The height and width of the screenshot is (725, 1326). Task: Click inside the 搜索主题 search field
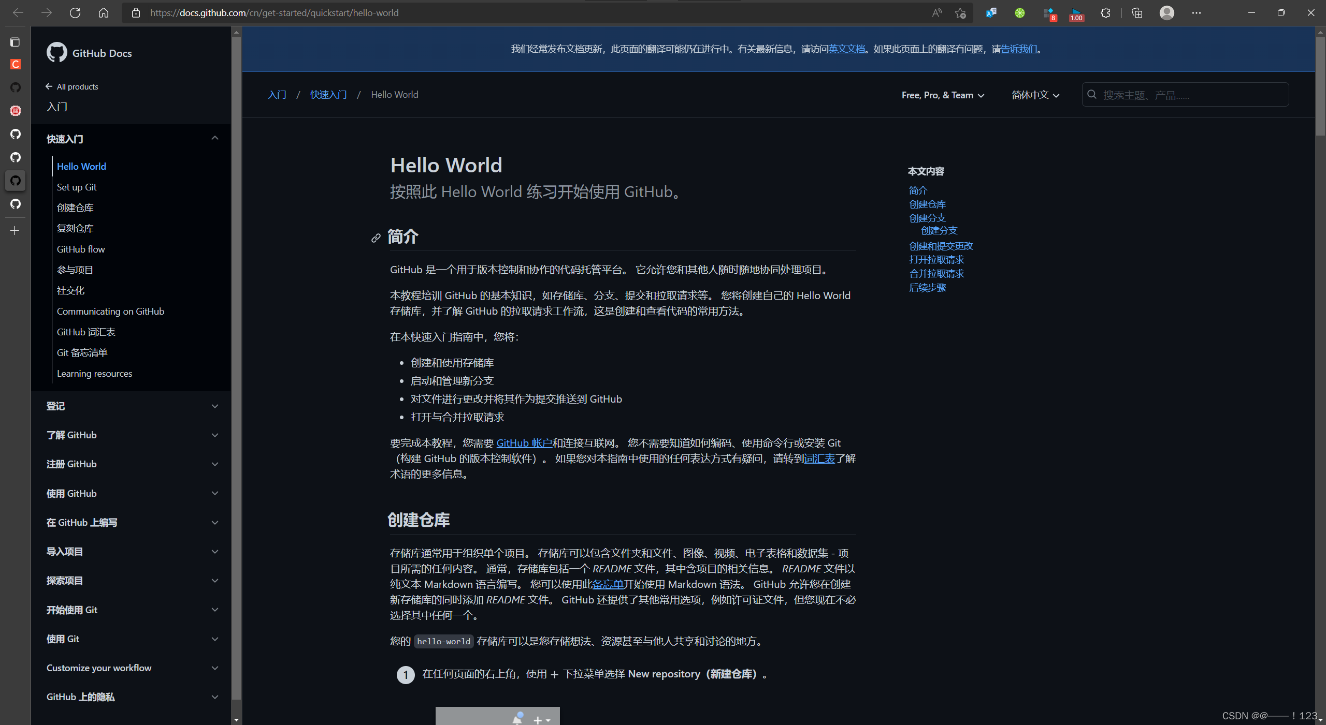click(x=1181, y=94)
